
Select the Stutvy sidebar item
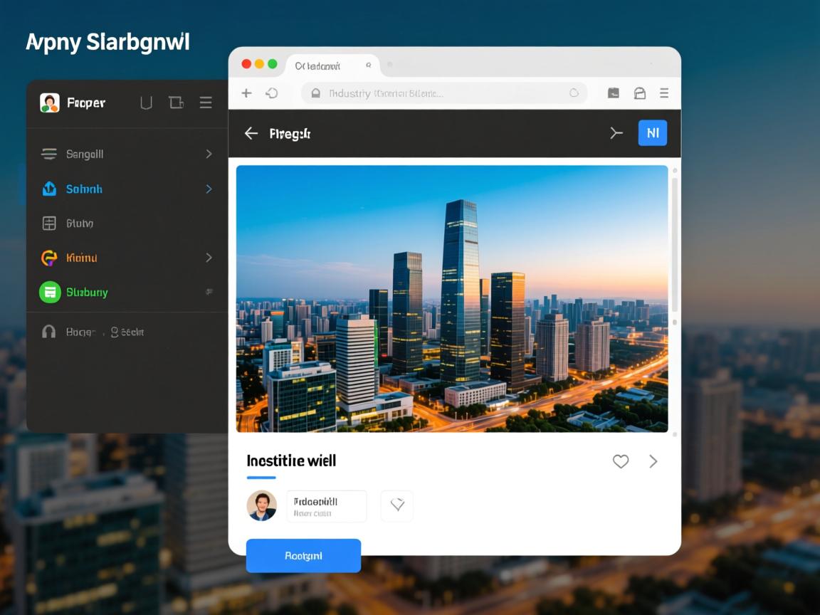click(x=80, y=224)
